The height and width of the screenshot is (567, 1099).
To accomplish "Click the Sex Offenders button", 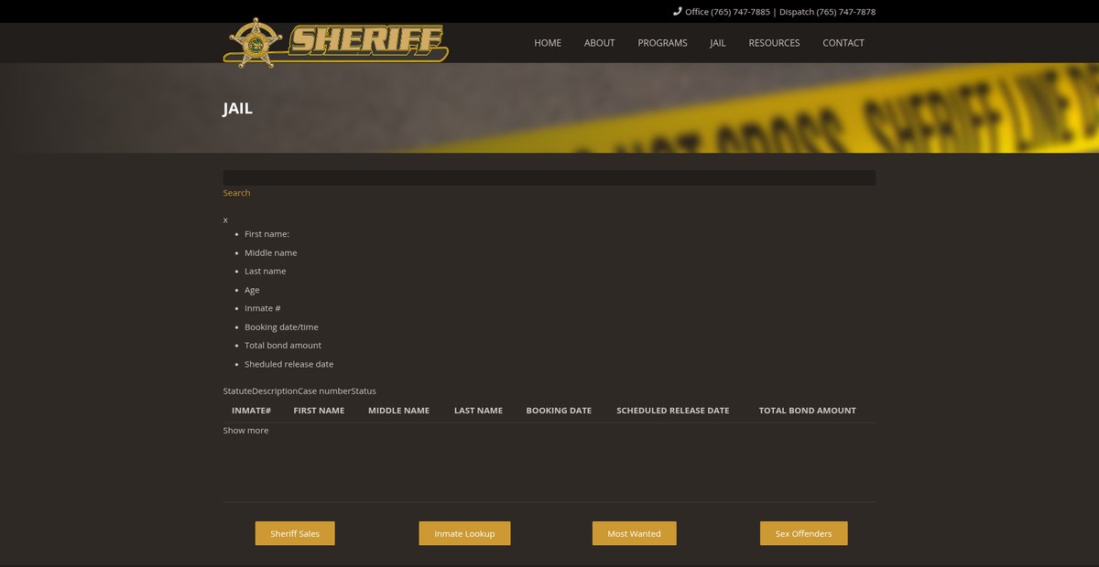I will (x=803, y=533).
